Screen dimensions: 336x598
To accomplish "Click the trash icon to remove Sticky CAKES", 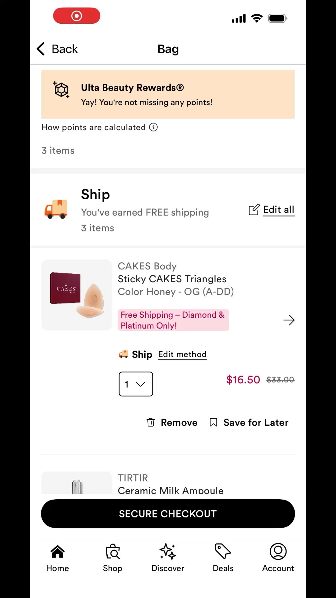I will (151, 422).
